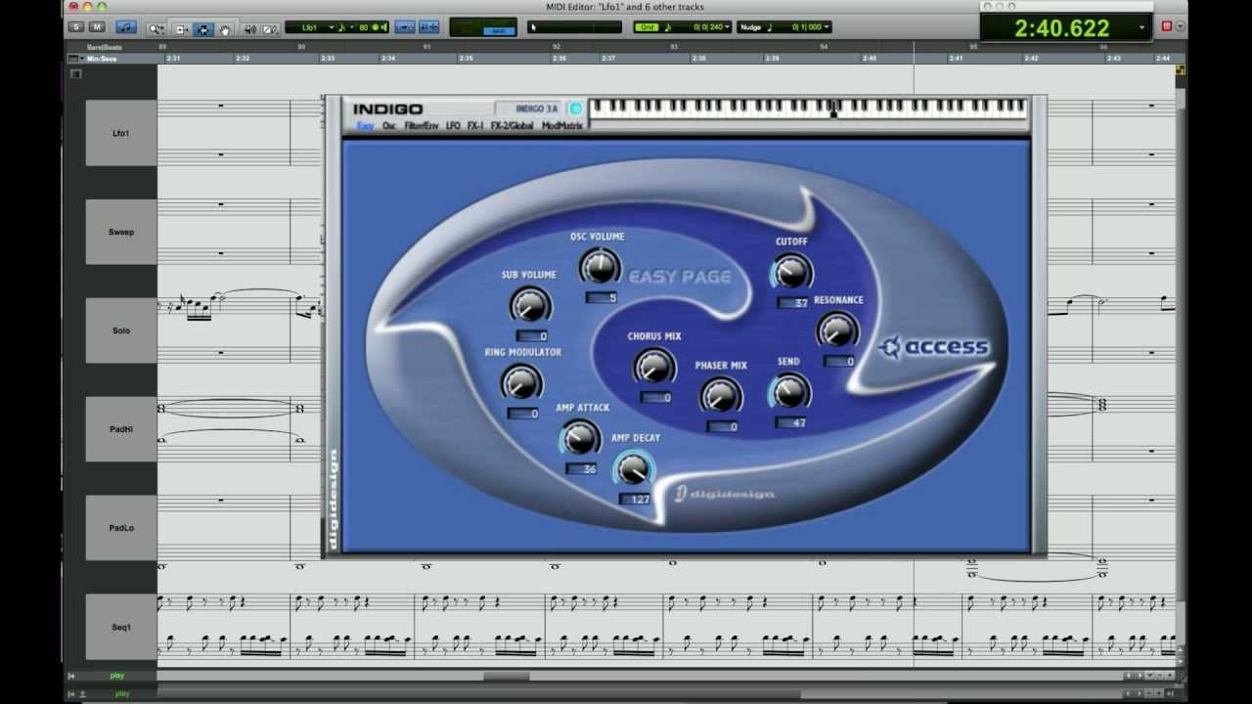The image size is (1252, 704).
Task: Click the yellow corner icon above vertical scrollbar
Action: pos(1181,70)
